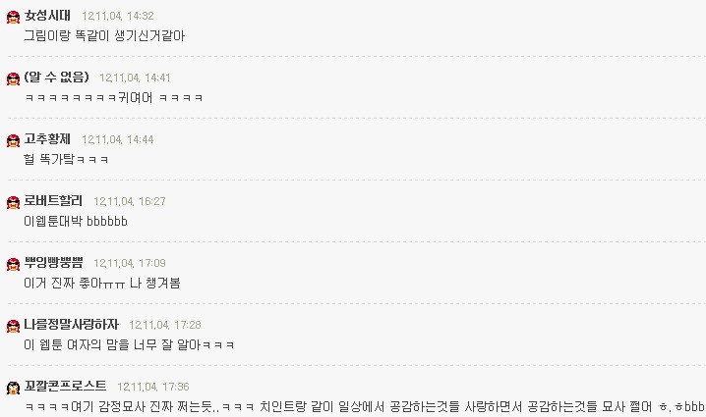Click the 14:32 comment timestamp
The image size is (706, 417).
tap(118, 16)
